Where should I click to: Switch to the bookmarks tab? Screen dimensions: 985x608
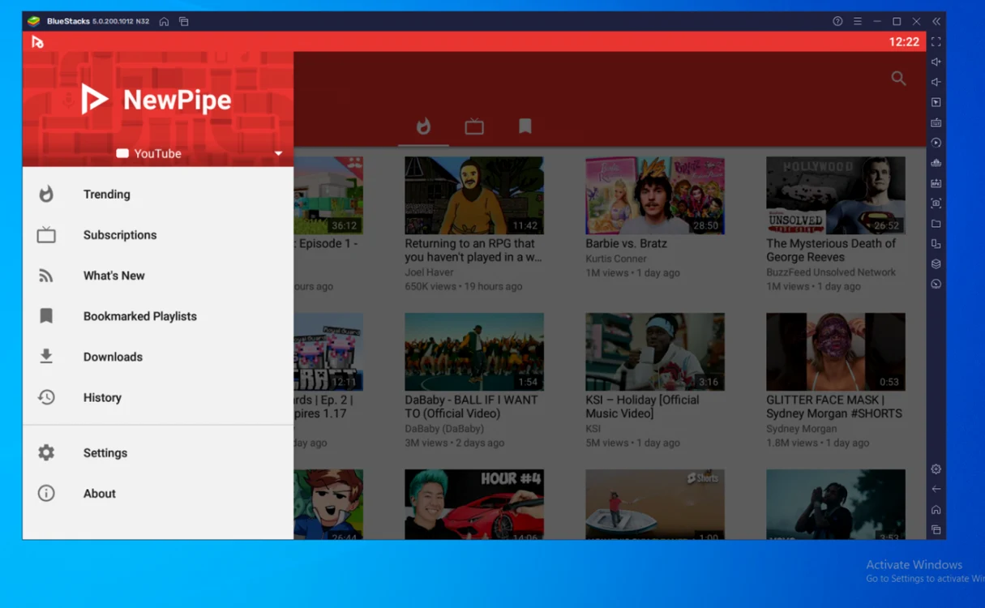point(525,126)
